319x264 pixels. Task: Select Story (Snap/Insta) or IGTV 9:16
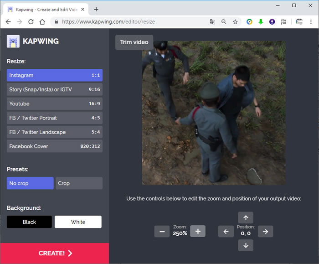pos(55,89)
